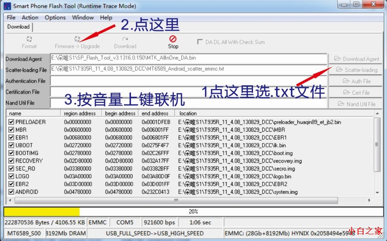
Task: Click the scroll left arrow of partition list
Action: [x=10, y=200]
